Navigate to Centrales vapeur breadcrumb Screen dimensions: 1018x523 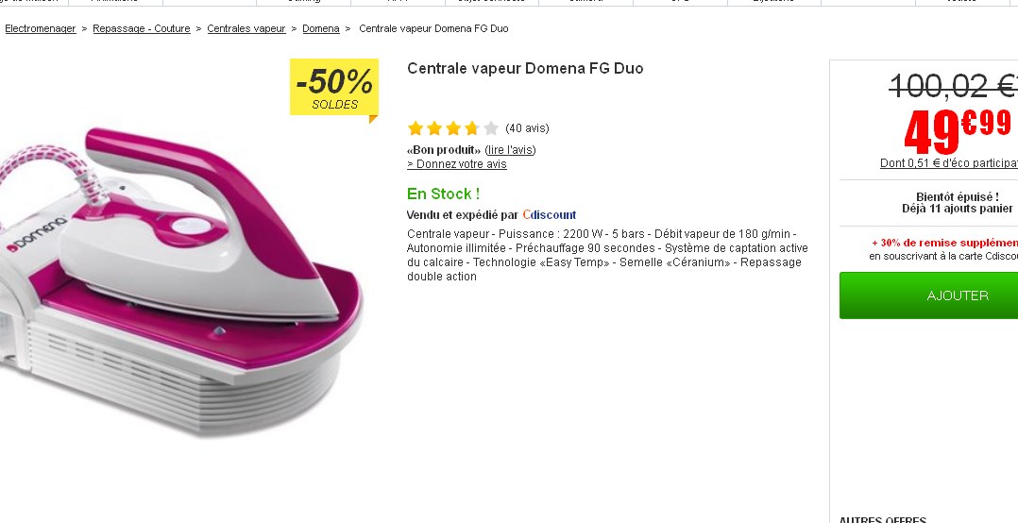coord(246,29)
